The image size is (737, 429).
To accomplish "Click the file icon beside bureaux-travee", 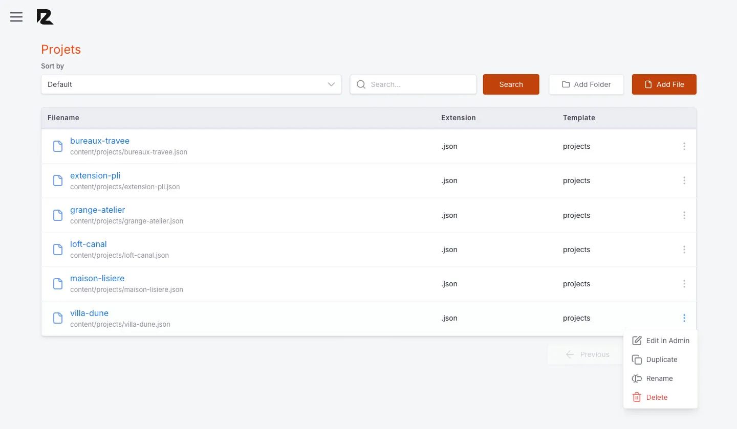I will coord(58,146).
